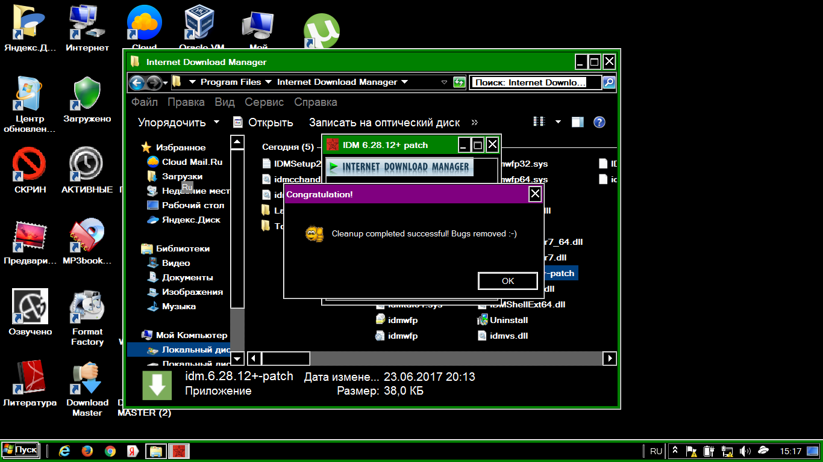Open the view options dropdown arrow
The image size is (823, 462).
click(558, 122)
